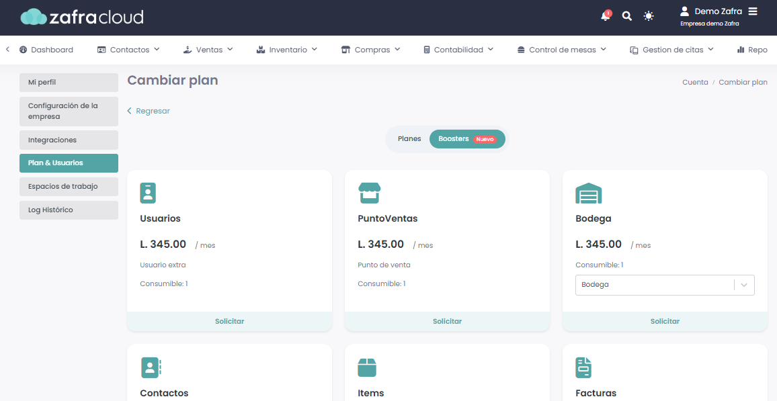Screen dimensions: 777x401
Task: Click the 'Punto de venta' description text
Action: (384, 265)
